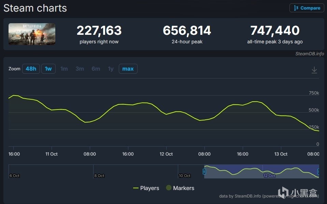
Task: Click the 12 Oct x-axis label under the main chart
Action: (166, 154)
